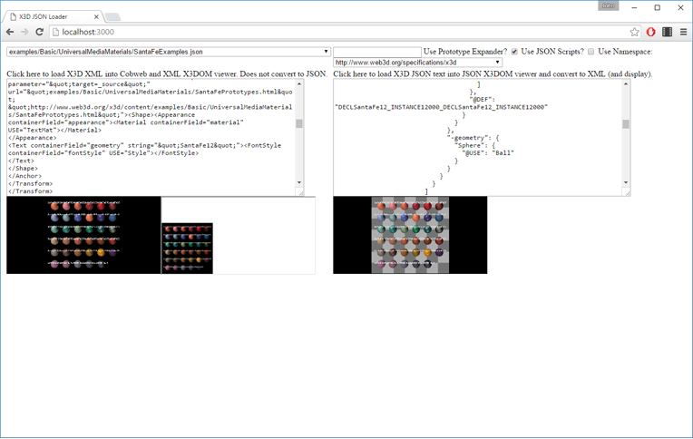Click the JSON textarea scroll down arrow
This screenshot has width=693, height=439.
pos(625,182)
